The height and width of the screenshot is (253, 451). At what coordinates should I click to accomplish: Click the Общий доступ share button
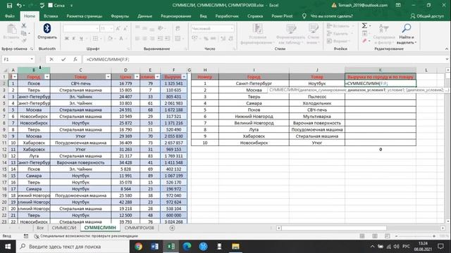click(x=427, y=16)
